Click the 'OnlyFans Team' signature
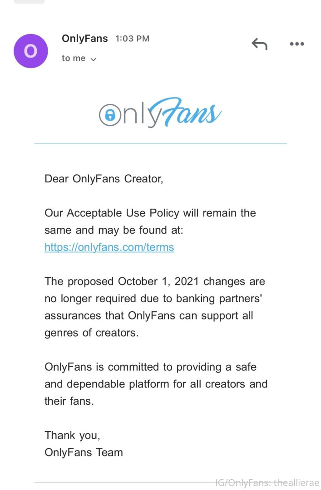This screenshot has height=490, width=321. coord(84,452)
